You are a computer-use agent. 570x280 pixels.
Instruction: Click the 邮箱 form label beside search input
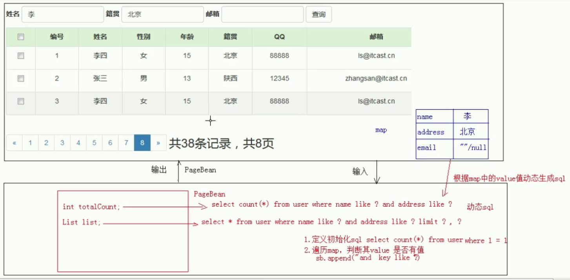[x=213, y=14]
